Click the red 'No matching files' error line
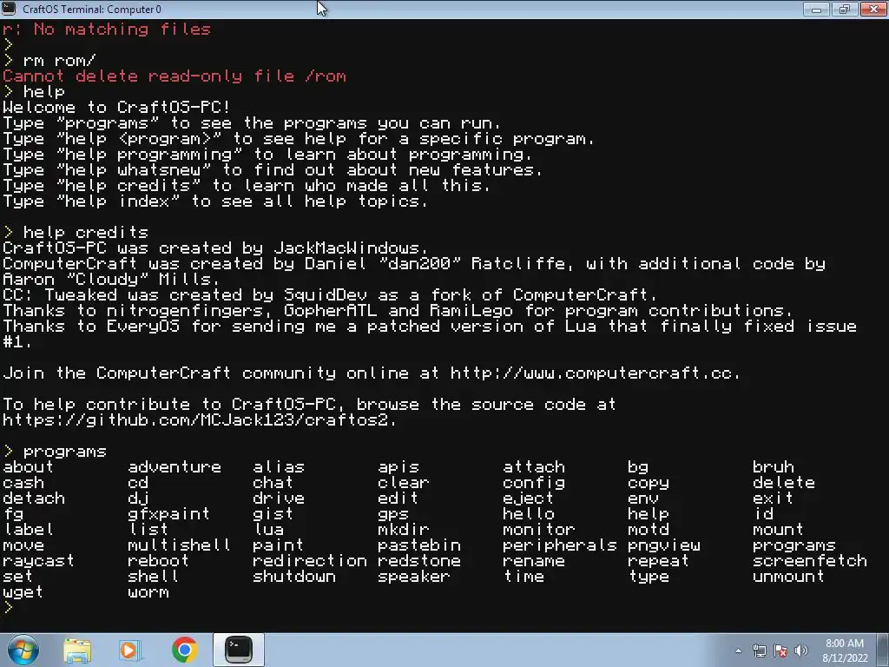The image size is (889, 667). [107, 29]
